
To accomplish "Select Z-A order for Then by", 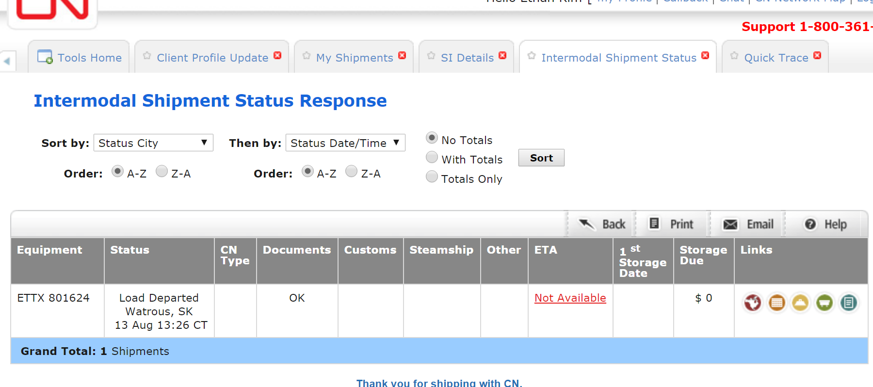I will click(x=351, y=171).
